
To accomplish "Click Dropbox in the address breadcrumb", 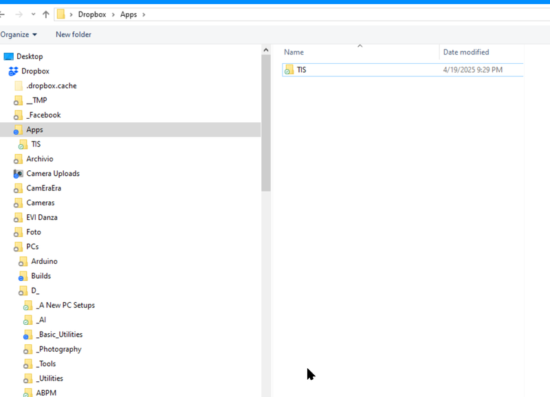I will click(x=92, y=14).
